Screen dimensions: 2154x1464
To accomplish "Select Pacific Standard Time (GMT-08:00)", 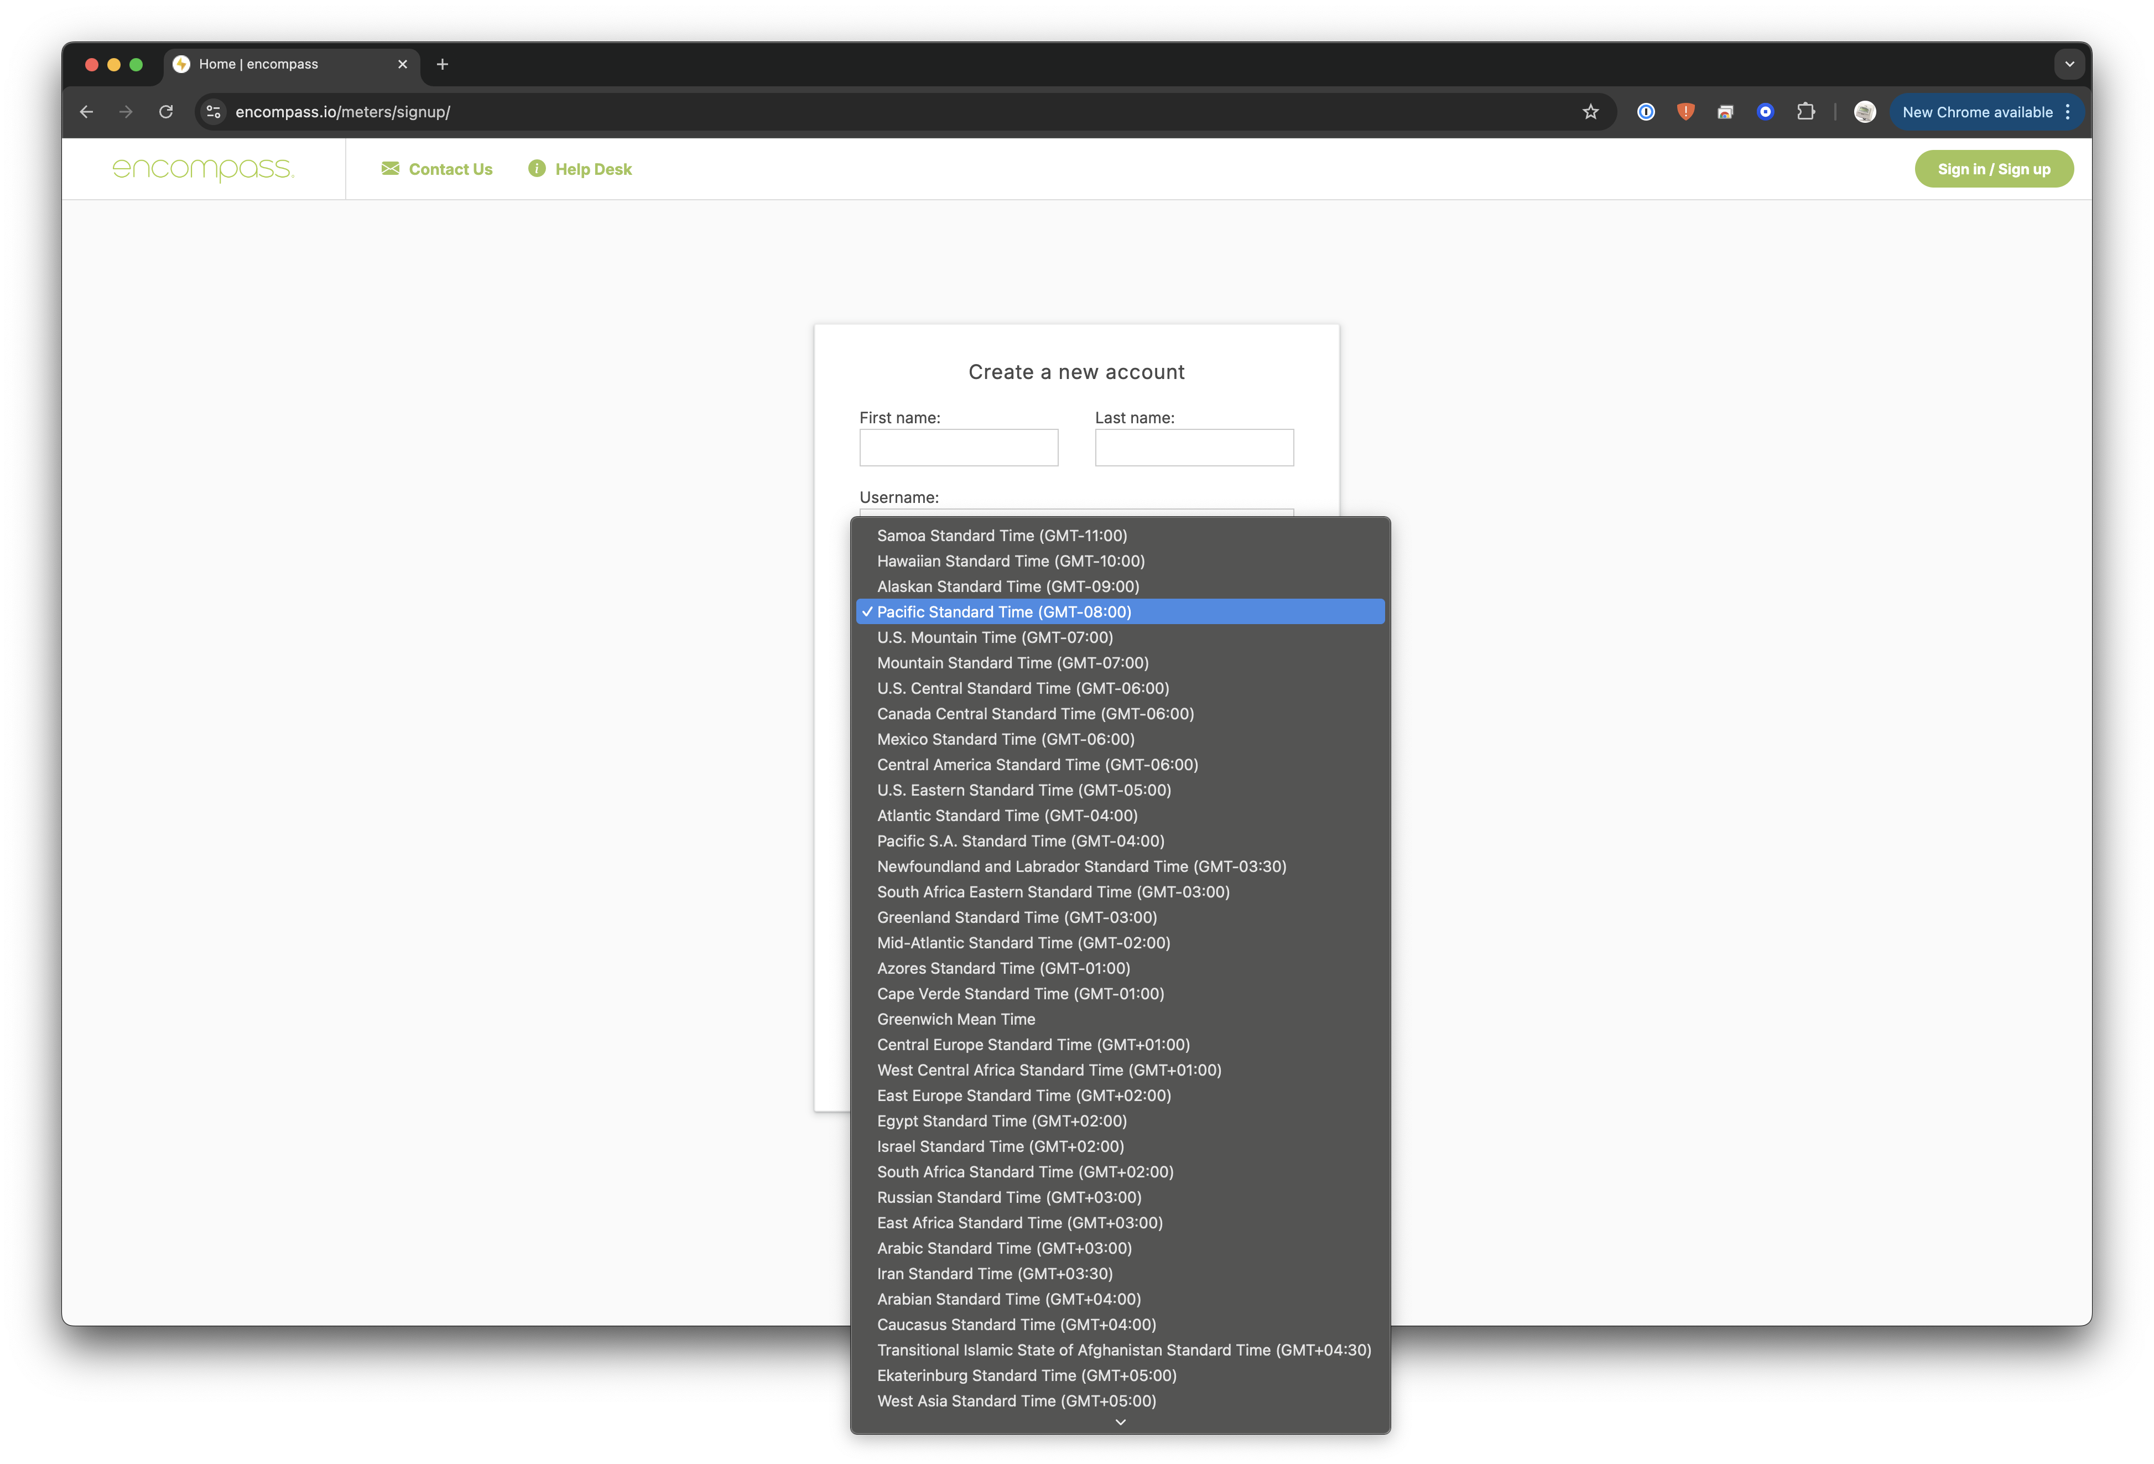I will pyautogui.click(x=1004, y=612).
